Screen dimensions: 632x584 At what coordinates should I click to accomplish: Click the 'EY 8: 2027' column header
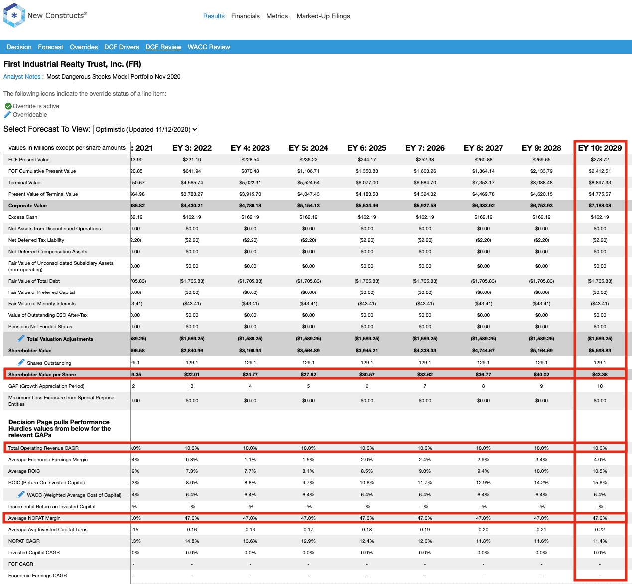pyautogui.click(x=483, y=148)
